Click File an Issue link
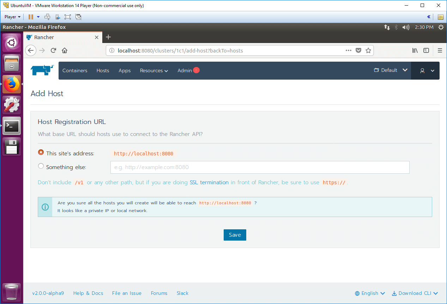Viewport: 447px width, 304px height. coord(127,293)
